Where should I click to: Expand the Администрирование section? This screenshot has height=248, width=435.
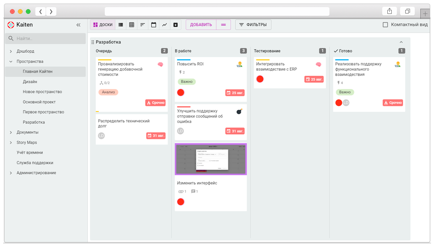coord(11,173)
